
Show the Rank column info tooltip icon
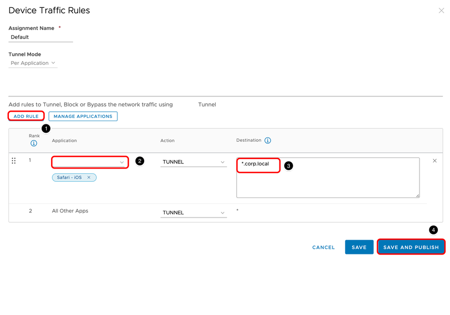(34, 143)
